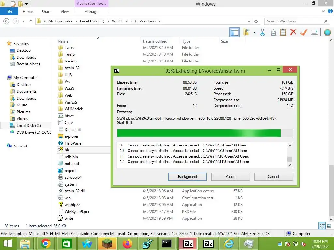Select the regedit file icon
Viewport: 334px width, 250px height.
[x=61, y=171]
